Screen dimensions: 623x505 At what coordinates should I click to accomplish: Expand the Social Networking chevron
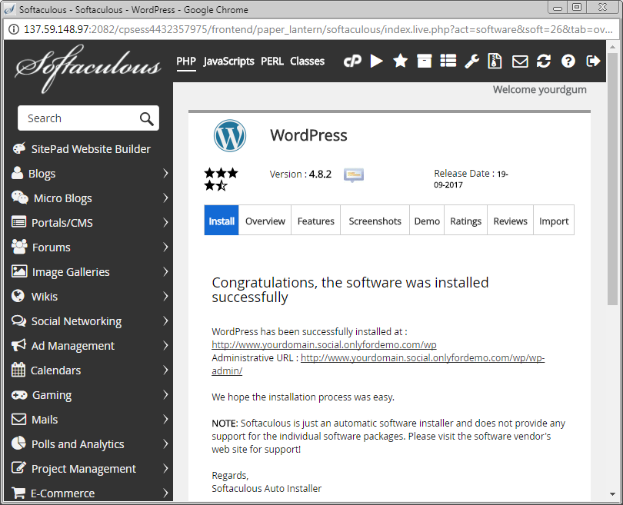[165, 321]
